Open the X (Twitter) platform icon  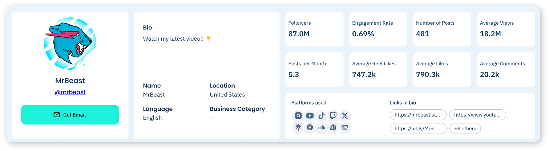(345, 116)
